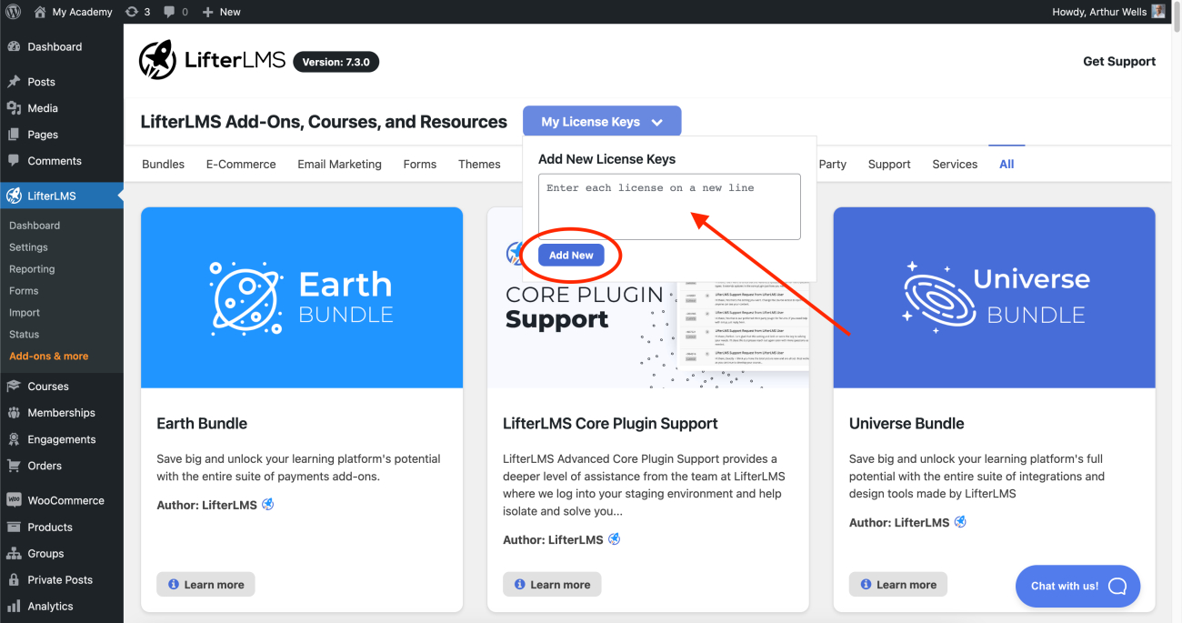Click Learn more on Earth Bundle card
Image resolution: width=1182 pixels, height=623 pixels.
point(205,584)
